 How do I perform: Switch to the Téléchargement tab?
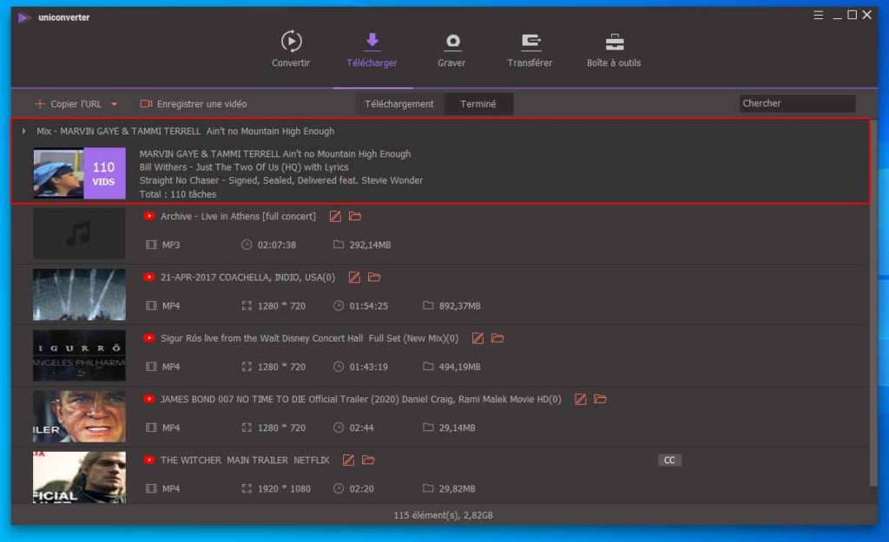(x=399, y=104)
